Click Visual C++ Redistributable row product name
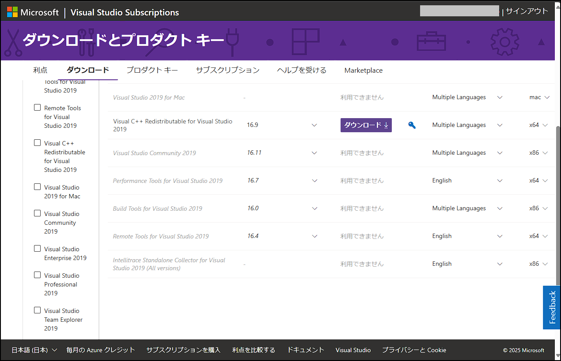 [x=172, y=125]
